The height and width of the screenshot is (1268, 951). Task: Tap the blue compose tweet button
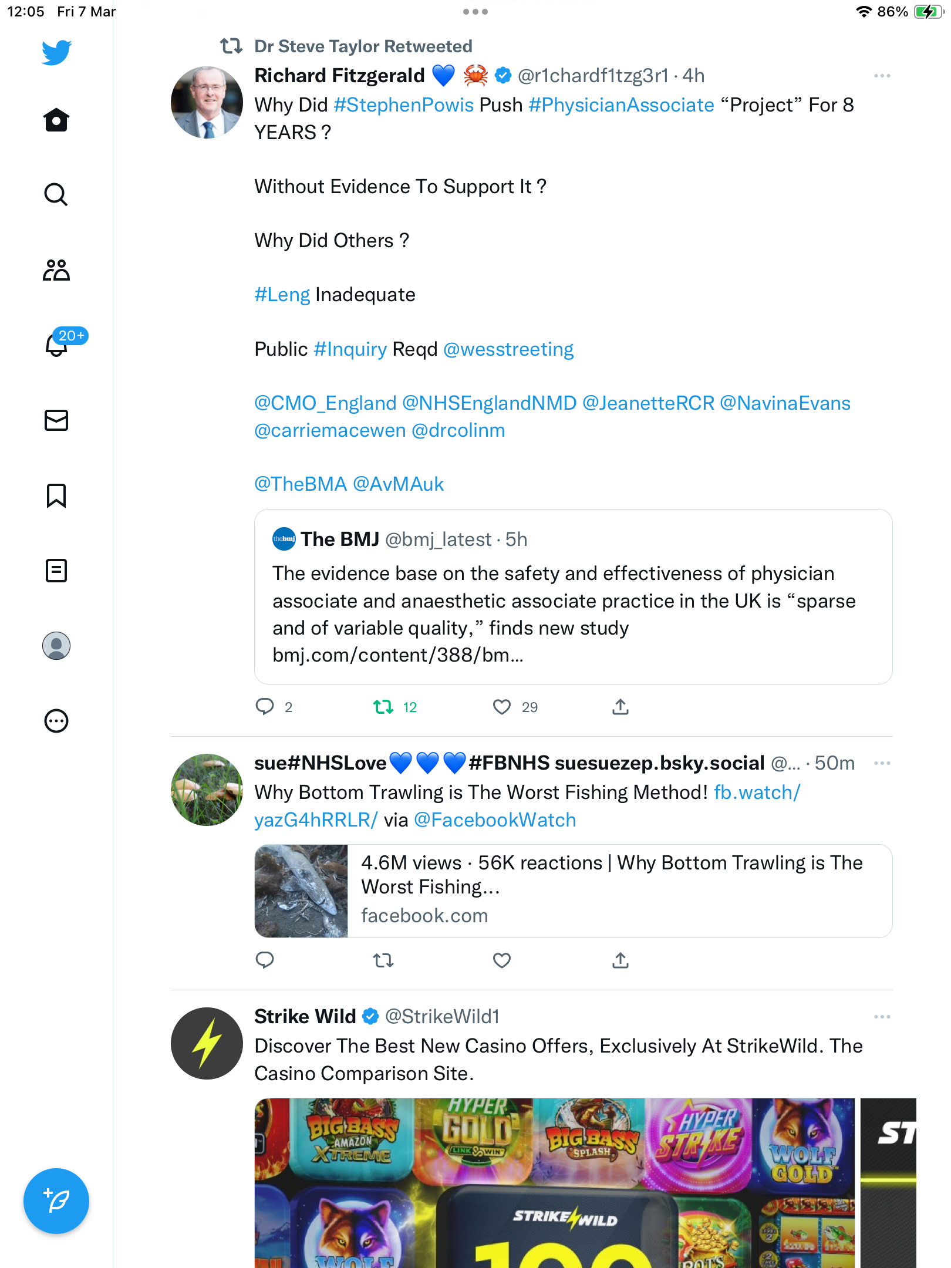tap(56, 1201)
